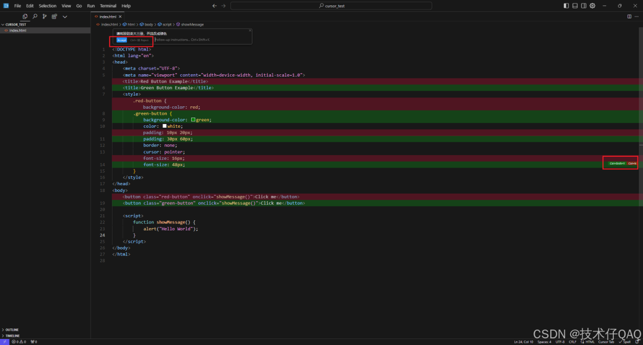643x345 pixels.
Task: Split the editor to the right
Action: pos(629,17)
